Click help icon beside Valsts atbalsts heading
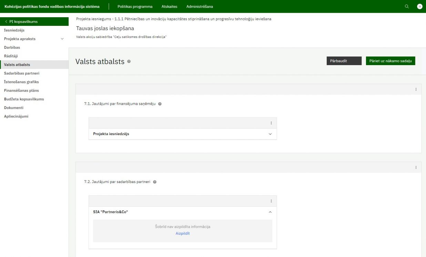The height and width of the screenshot is (257, 426). (129, 61)
